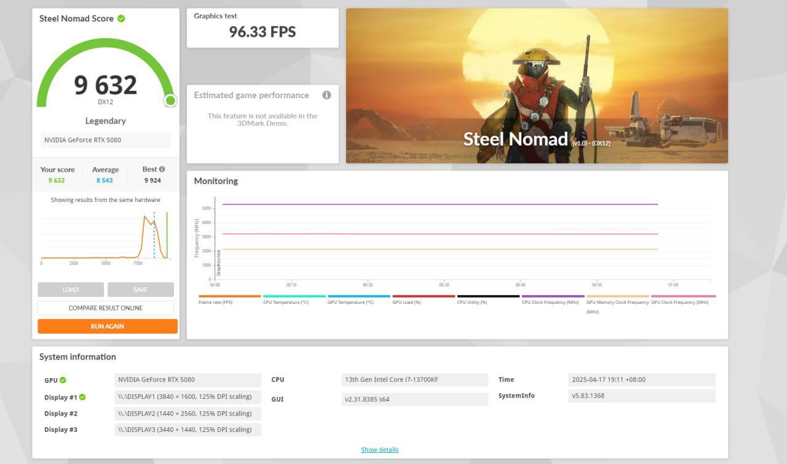Click the Steel Nomad banner image
Viewport: 787px width, 464px height.
tap(537, 85)
